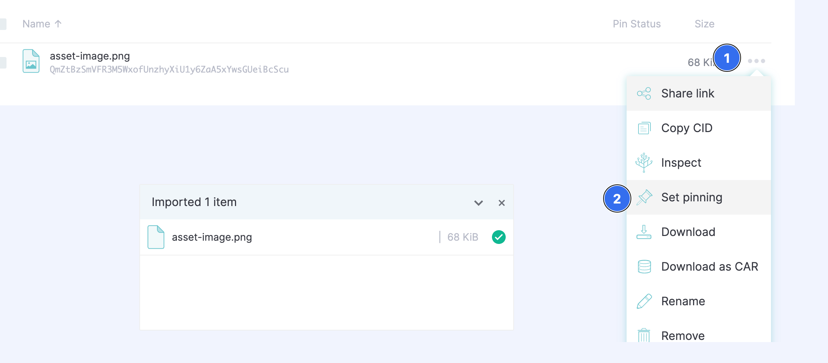Click the Inspect tree icon
This screenshot has width=828, height=363.
[x=644, y=163]
